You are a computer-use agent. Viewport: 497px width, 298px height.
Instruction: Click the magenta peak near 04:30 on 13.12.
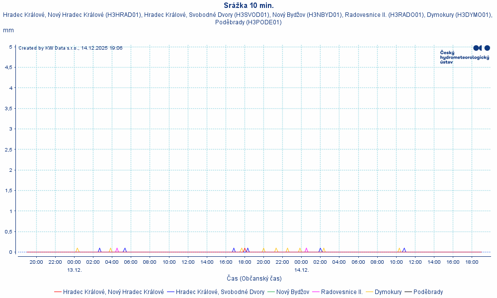[117, 250]
